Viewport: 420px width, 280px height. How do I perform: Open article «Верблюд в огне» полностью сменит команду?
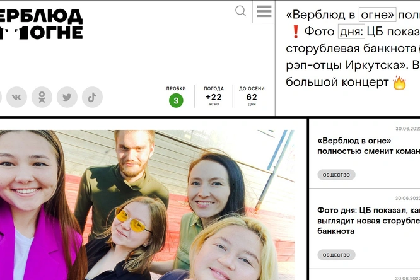coord(368,146)
